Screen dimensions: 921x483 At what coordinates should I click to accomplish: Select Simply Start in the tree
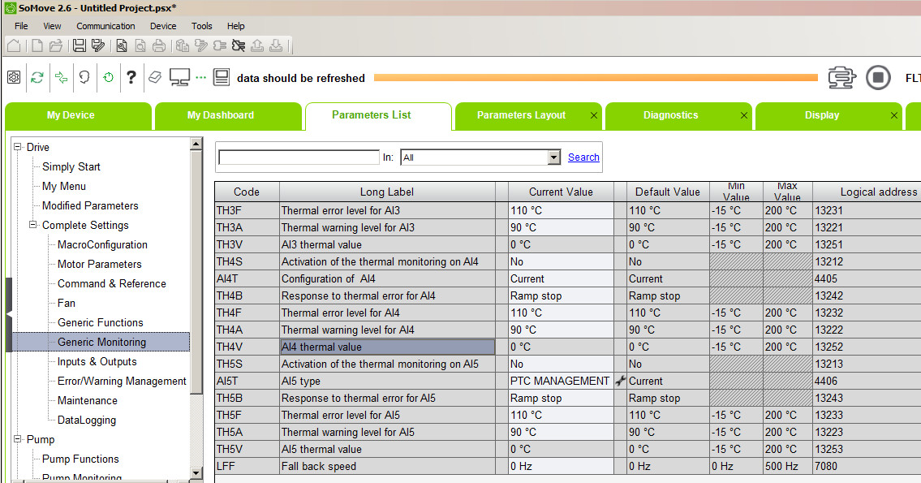click(71, 167)
